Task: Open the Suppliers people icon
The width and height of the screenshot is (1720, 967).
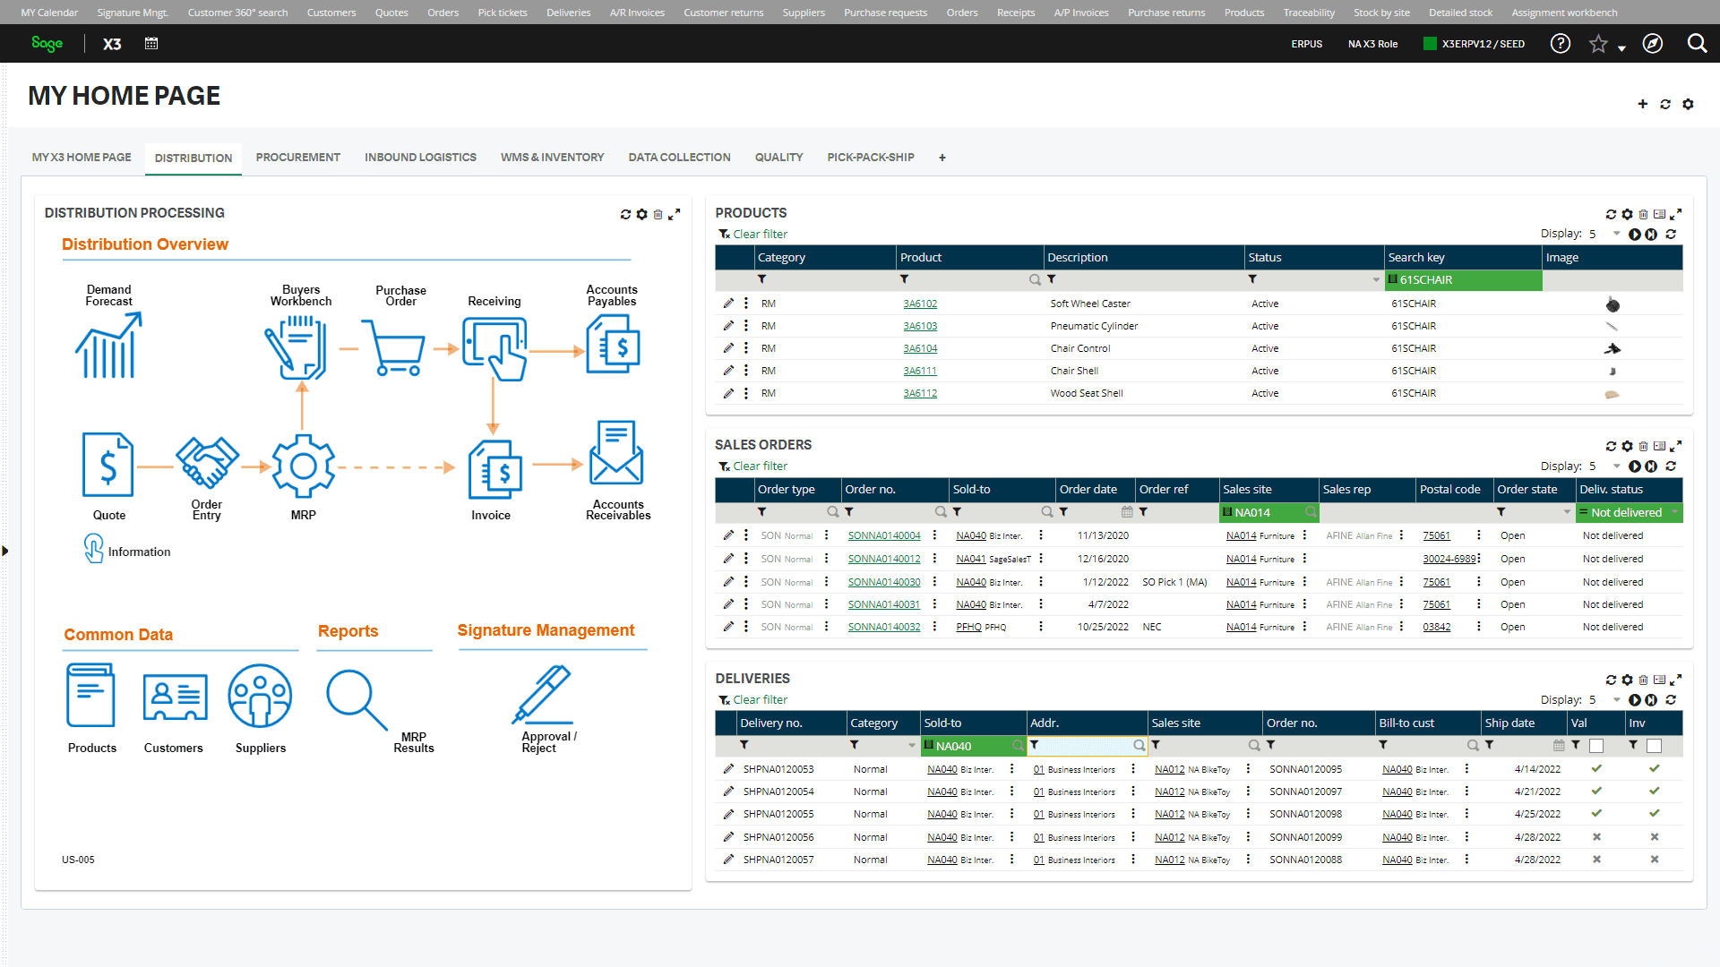Action: (260, 696)
